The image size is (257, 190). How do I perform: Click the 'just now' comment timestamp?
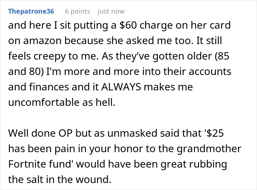click(111, 11)
